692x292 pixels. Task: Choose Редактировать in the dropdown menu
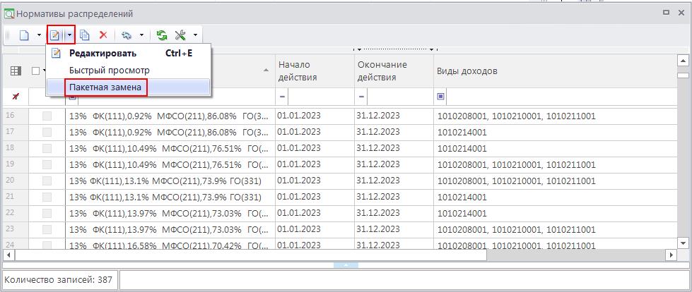(129, 54)
